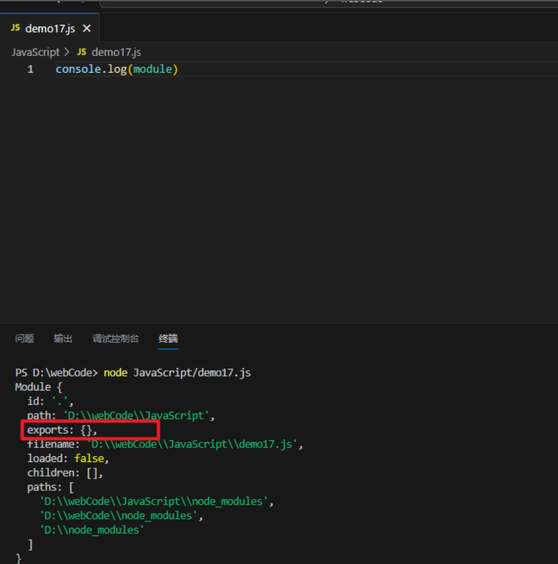Close the demo17.js editor tab
The width and height of the screenshot is (558, 564).
(x=87, y=29)
